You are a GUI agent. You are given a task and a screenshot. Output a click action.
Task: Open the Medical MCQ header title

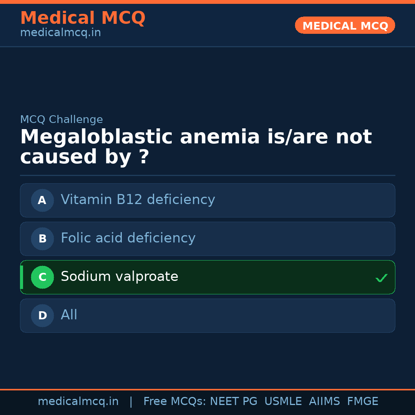pyautogui.click(x=83, y=18)
